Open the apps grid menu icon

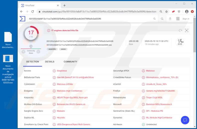(178, 19)
